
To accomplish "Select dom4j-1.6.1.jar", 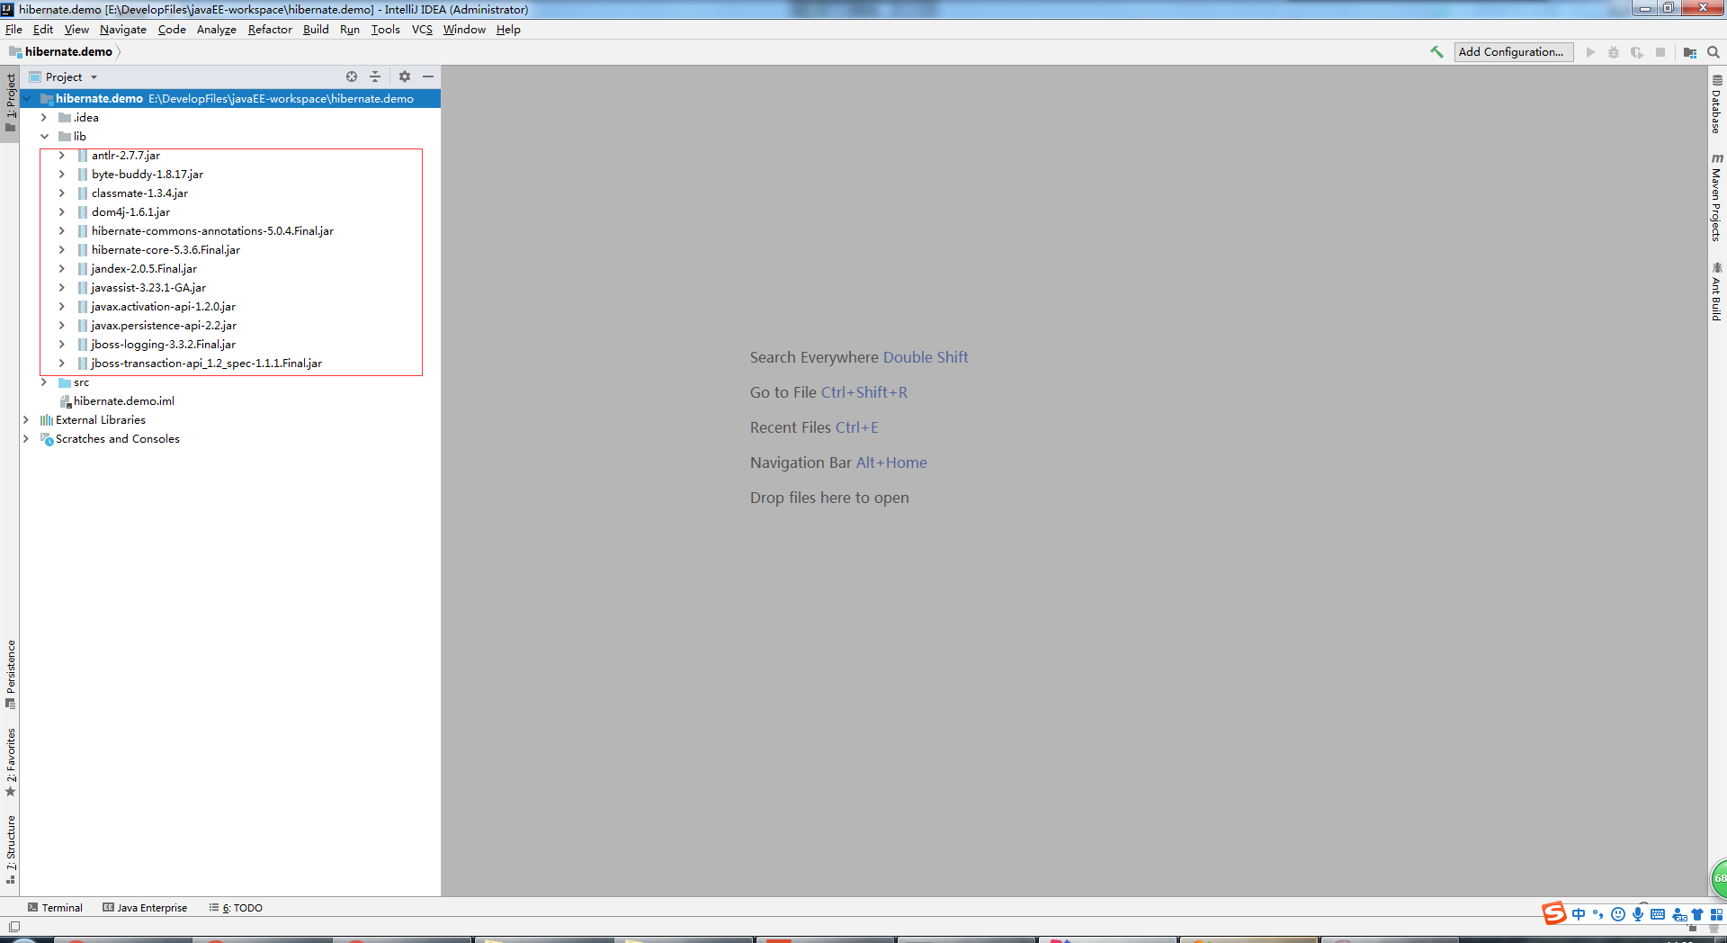I will pyautogui.click(x=130, y=212).
